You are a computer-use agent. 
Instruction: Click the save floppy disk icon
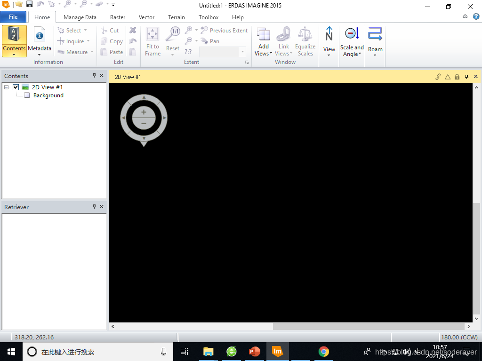(29, 4)
